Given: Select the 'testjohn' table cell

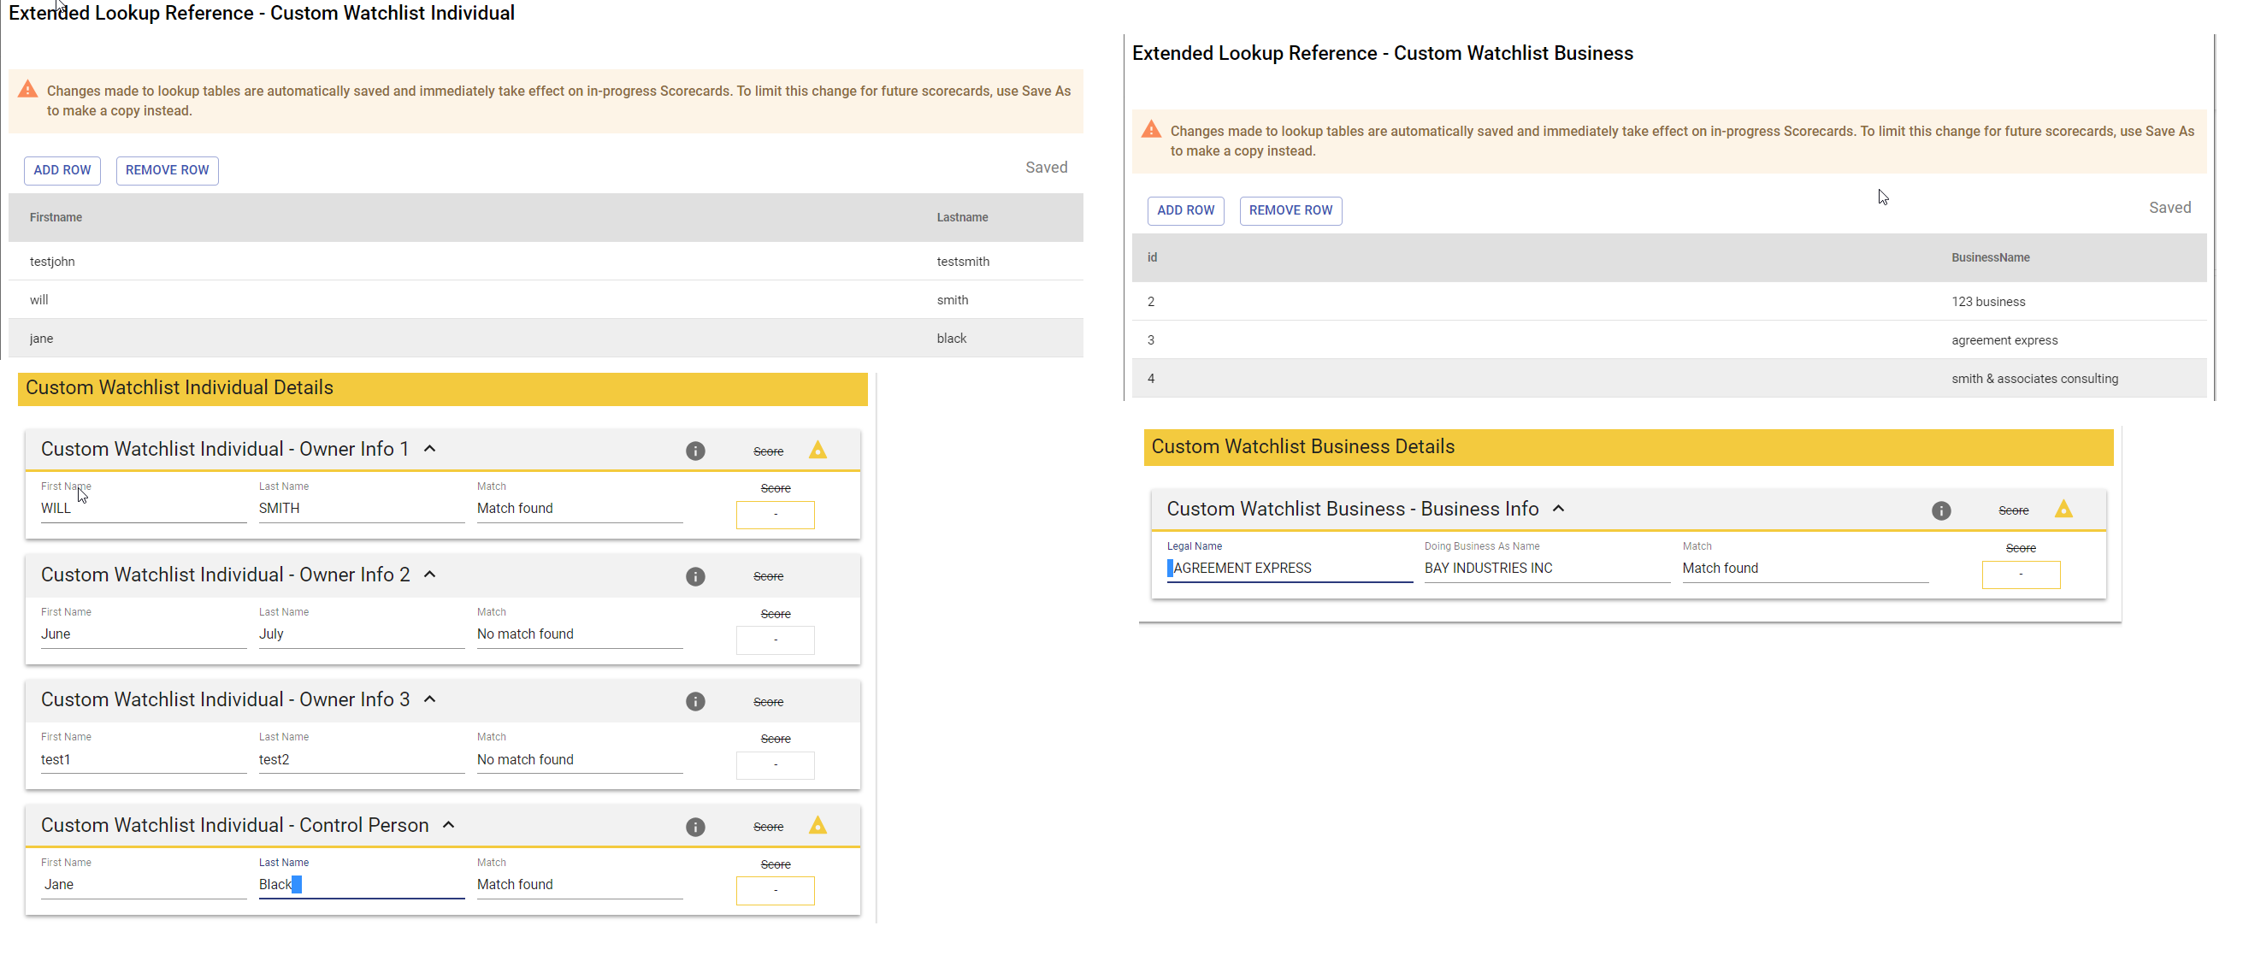Looking at the screenshot, I should click(x=52, y=262).
